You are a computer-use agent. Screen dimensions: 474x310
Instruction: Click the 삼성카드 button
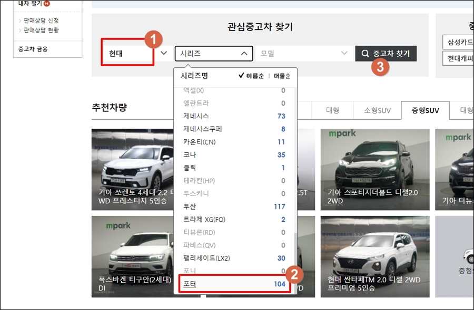click(458, 42)
